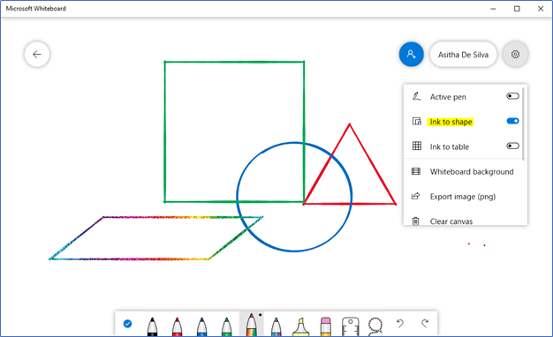Enable the Ink to table switch

tap(512, 146)
